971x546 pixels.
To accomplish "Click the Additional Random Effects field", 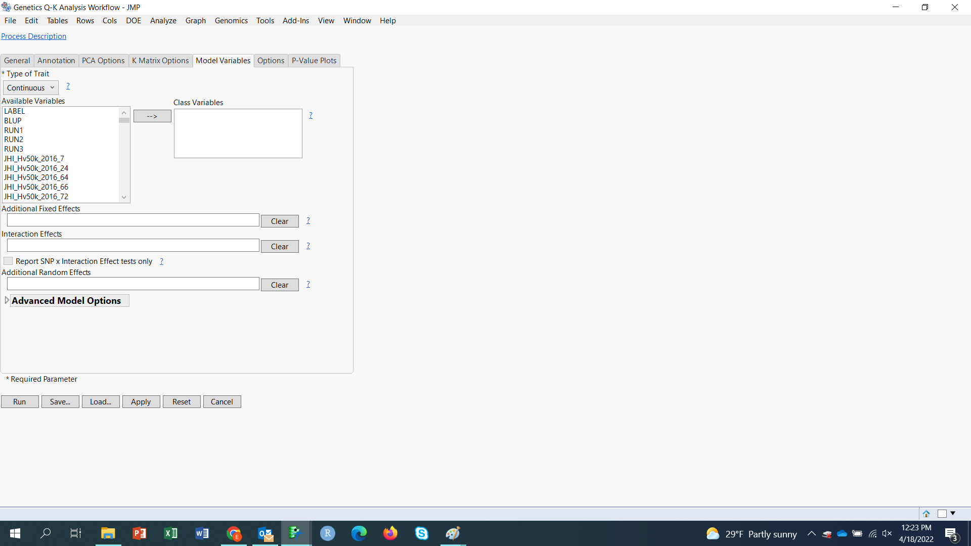I will [x=133, y=284].
